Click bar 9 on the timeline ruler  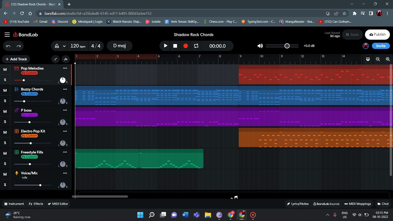point(240,56)
